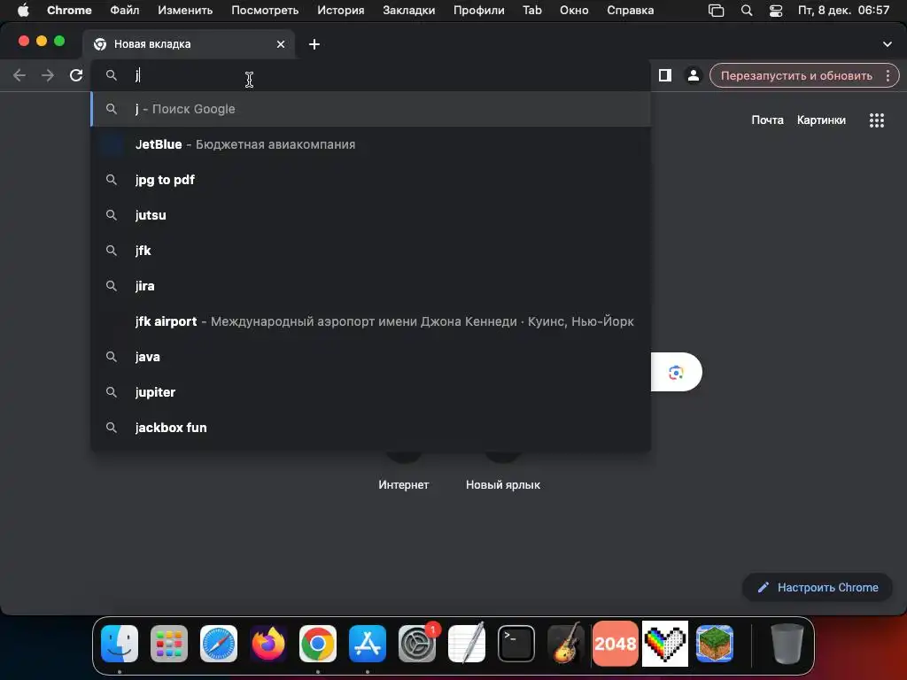This screenshot has width=907, height=680.
Task: Open Spotlight search in menu bar
Action: tap(746, 11)
